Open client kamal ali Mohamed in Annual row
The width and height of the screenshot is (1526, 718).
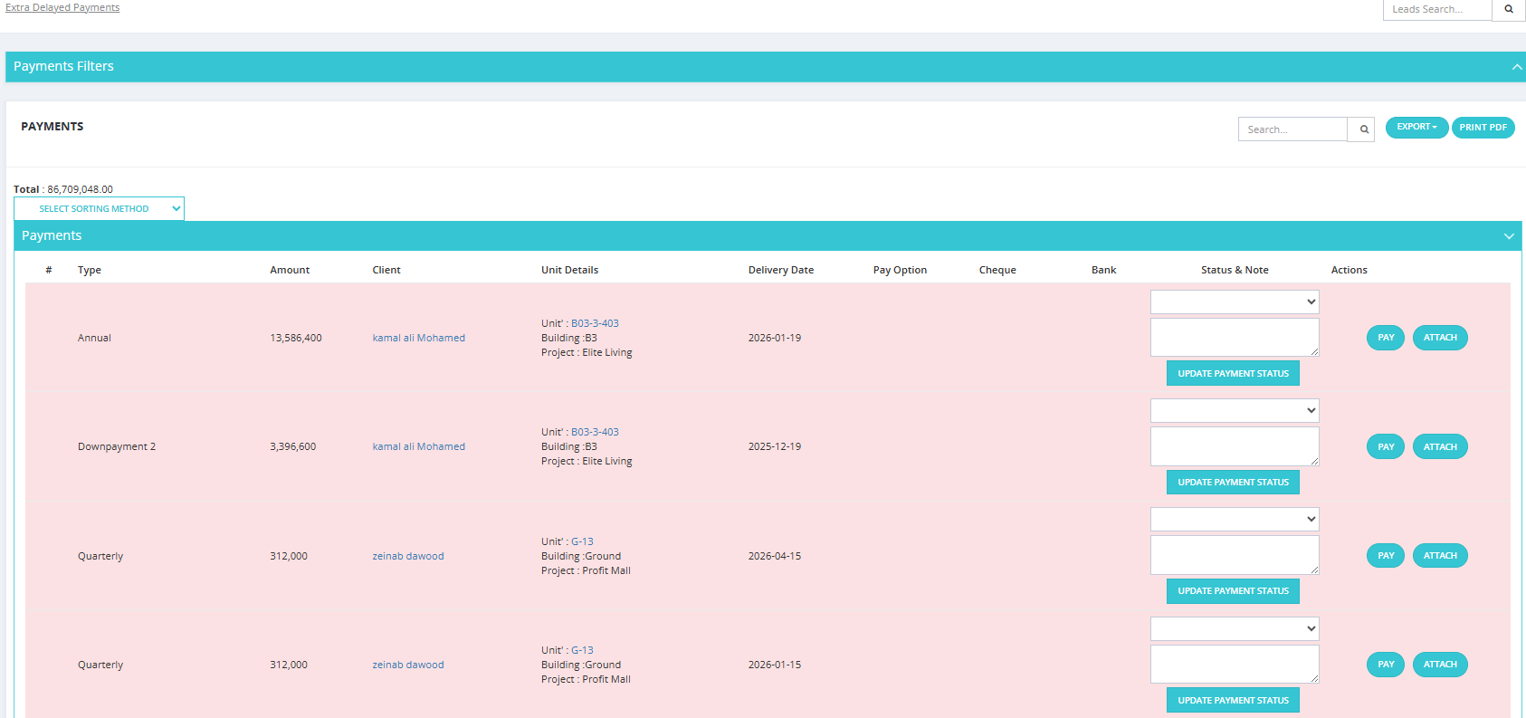tap(418, 338)
